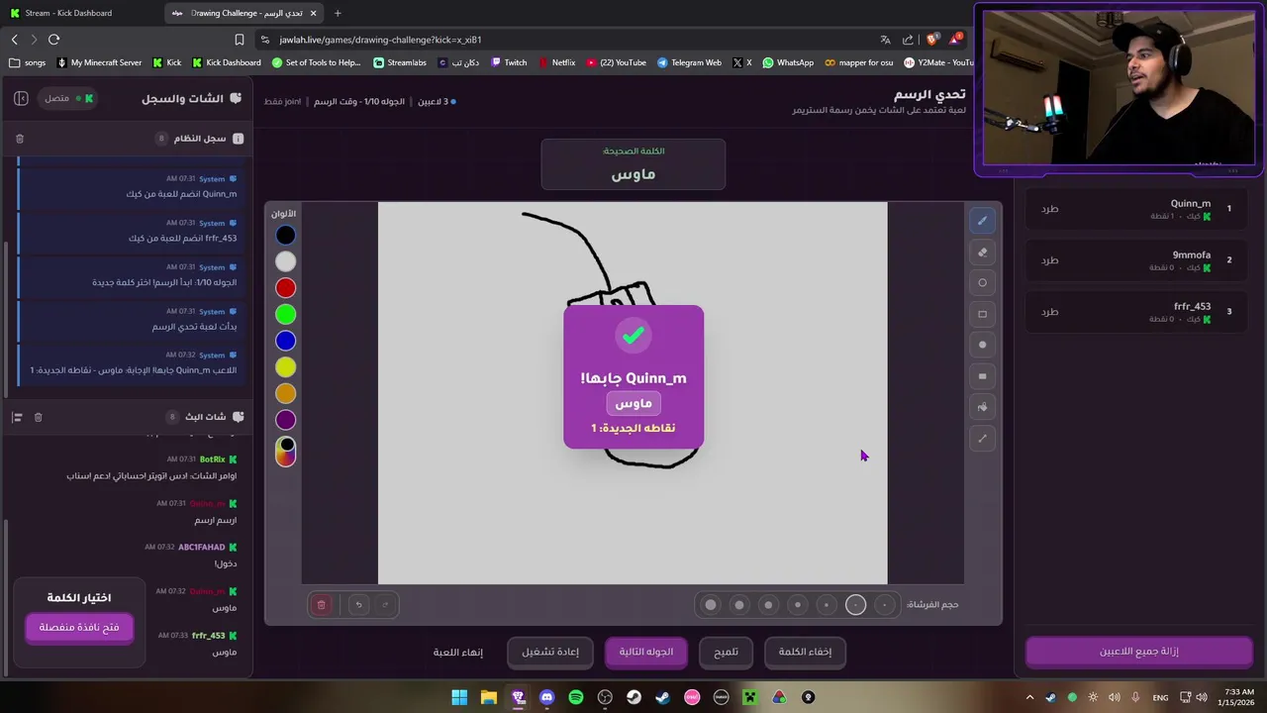Screen dimensions: 1267x713
Task: Open the Twitch bookmark
Action: pos(509,62)
